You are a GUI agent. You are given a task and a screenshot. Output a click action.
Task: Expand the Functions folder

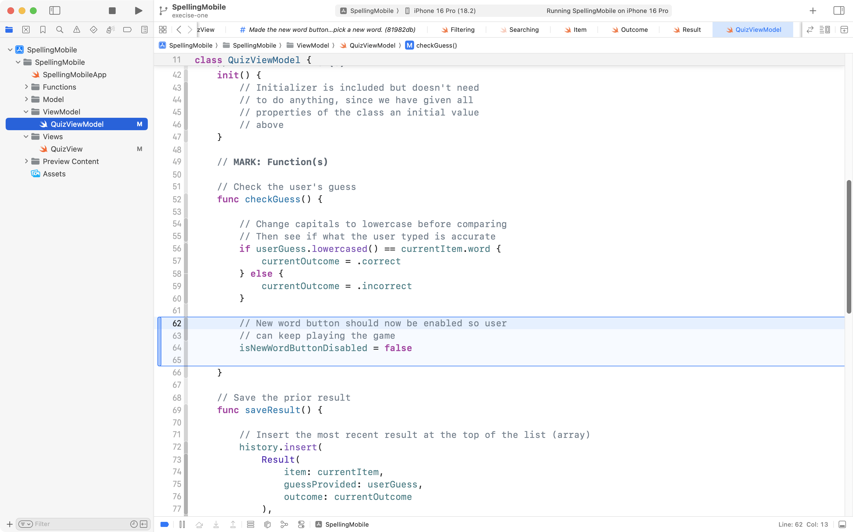27,87
